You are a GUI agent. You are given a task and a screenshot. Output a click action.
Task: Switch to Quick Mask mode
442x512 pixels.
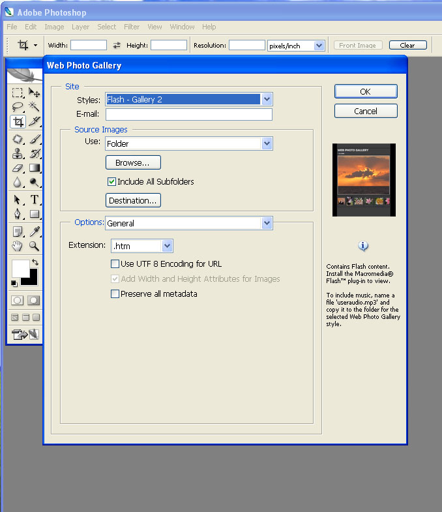(x=33, y=300)
